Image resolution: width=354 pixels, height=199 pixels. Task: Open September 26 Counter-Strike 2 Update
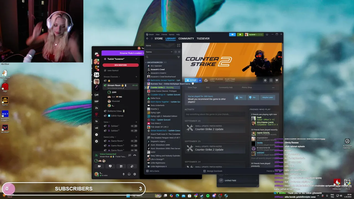click(x=215, y=128)
